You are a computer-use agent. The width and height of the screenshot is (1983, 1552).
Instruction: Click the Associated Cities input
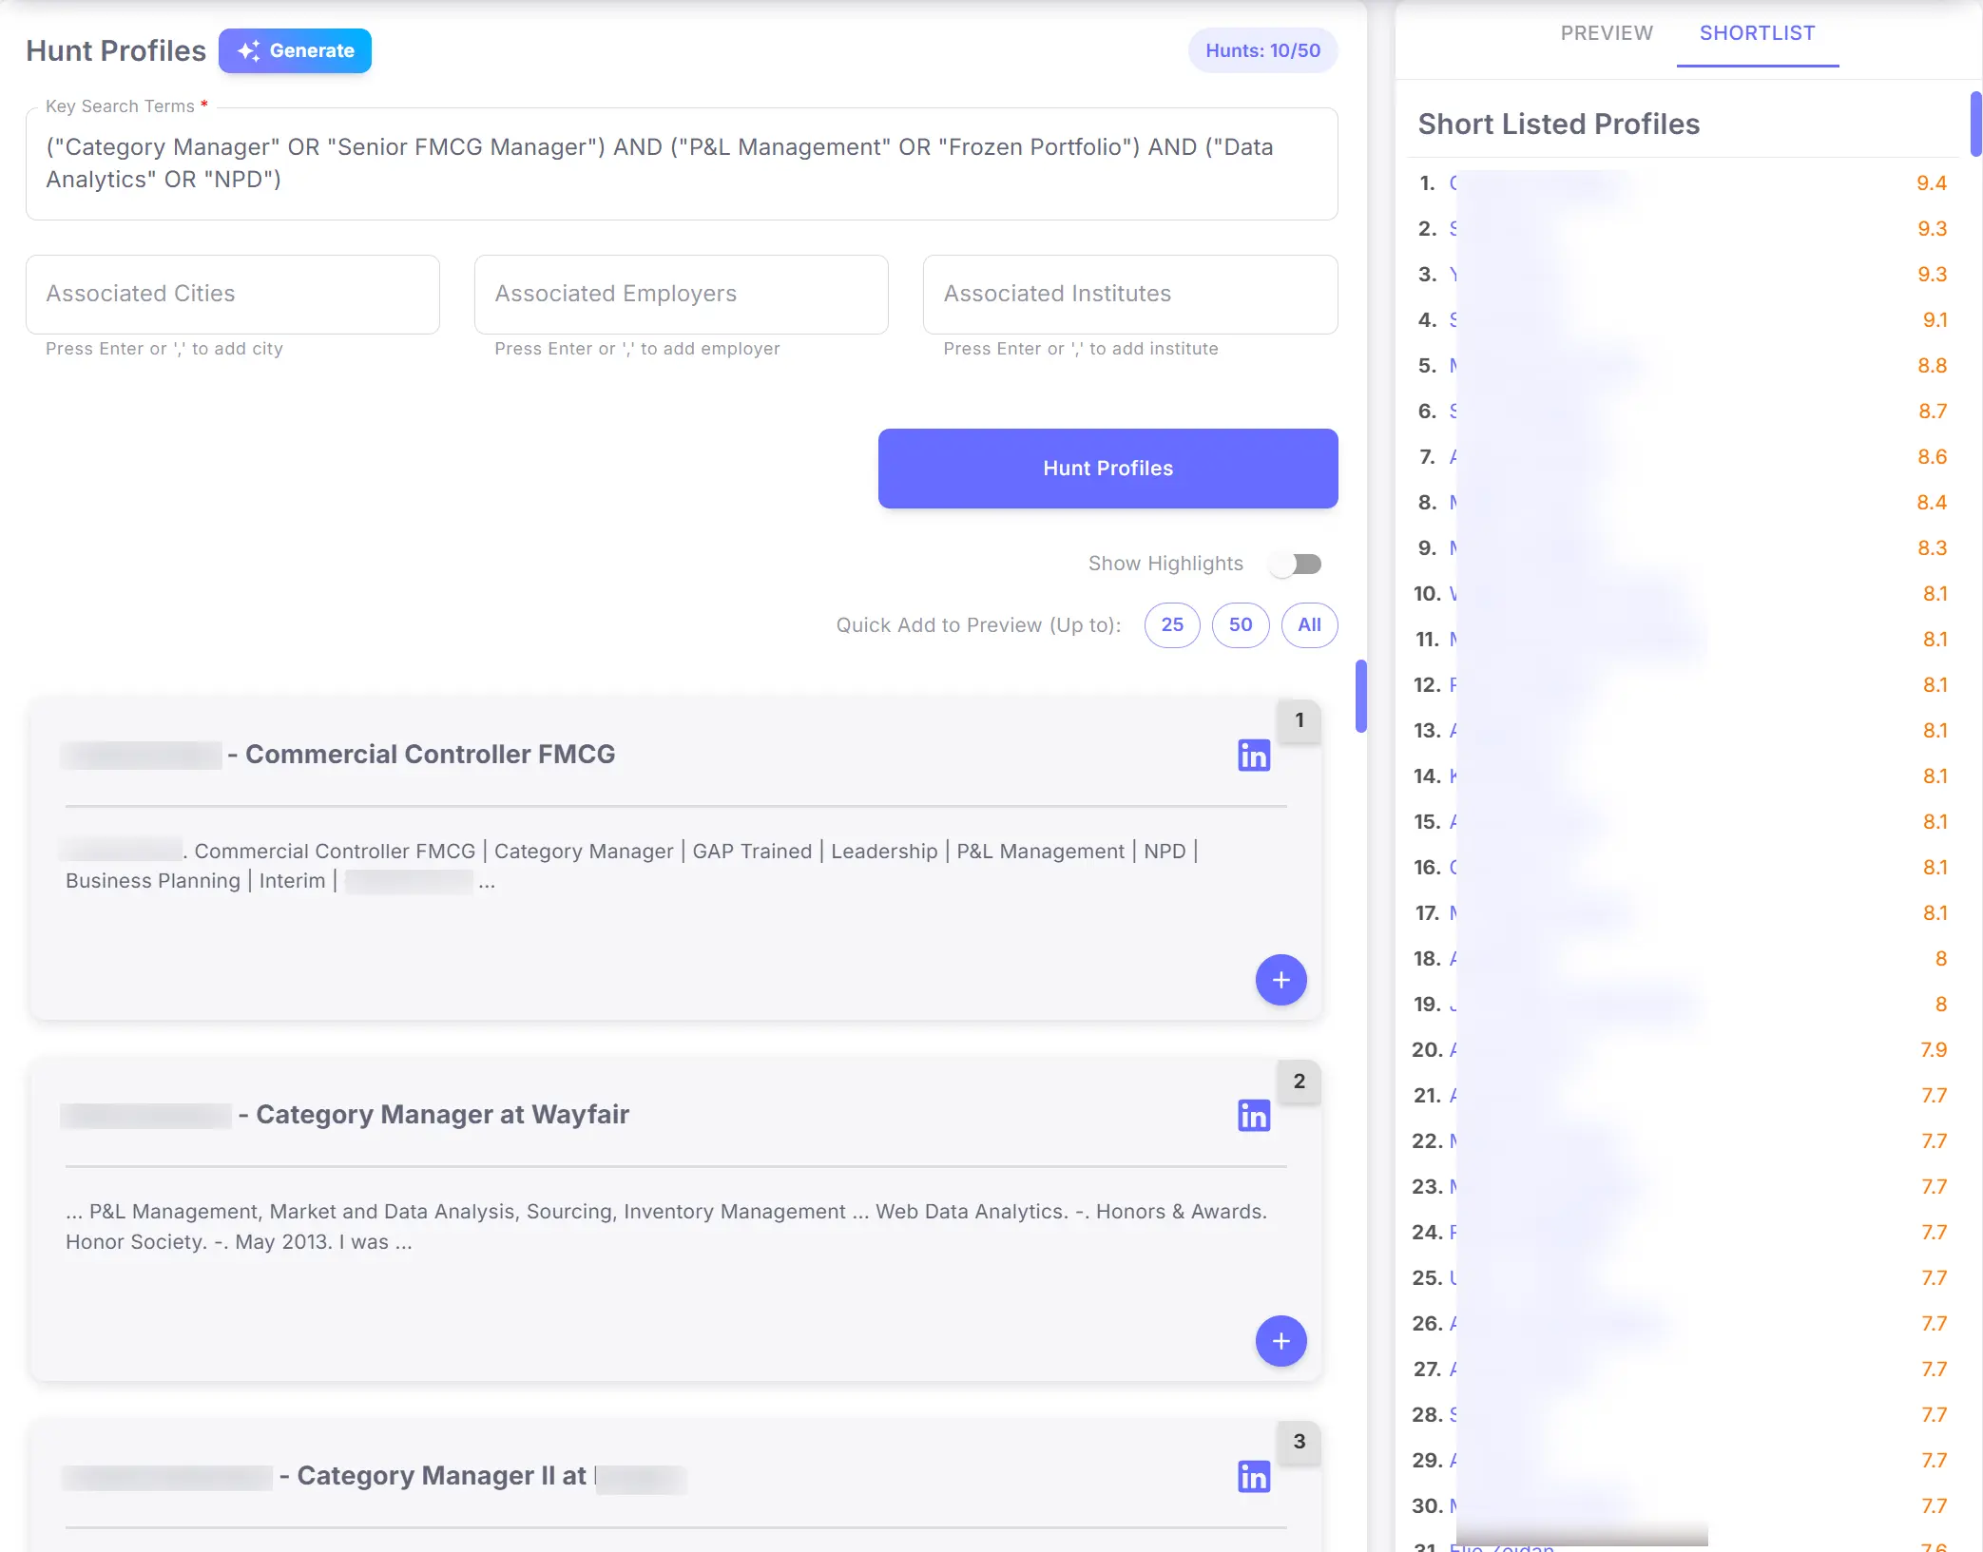[x=232, y=295]
